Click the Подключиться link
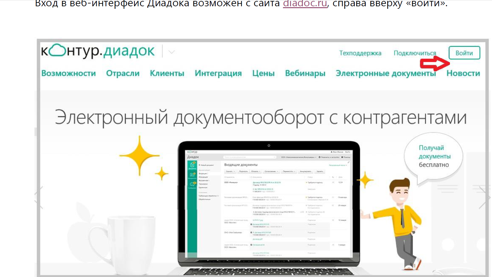 pyautogui.click(x=415, y=53)
